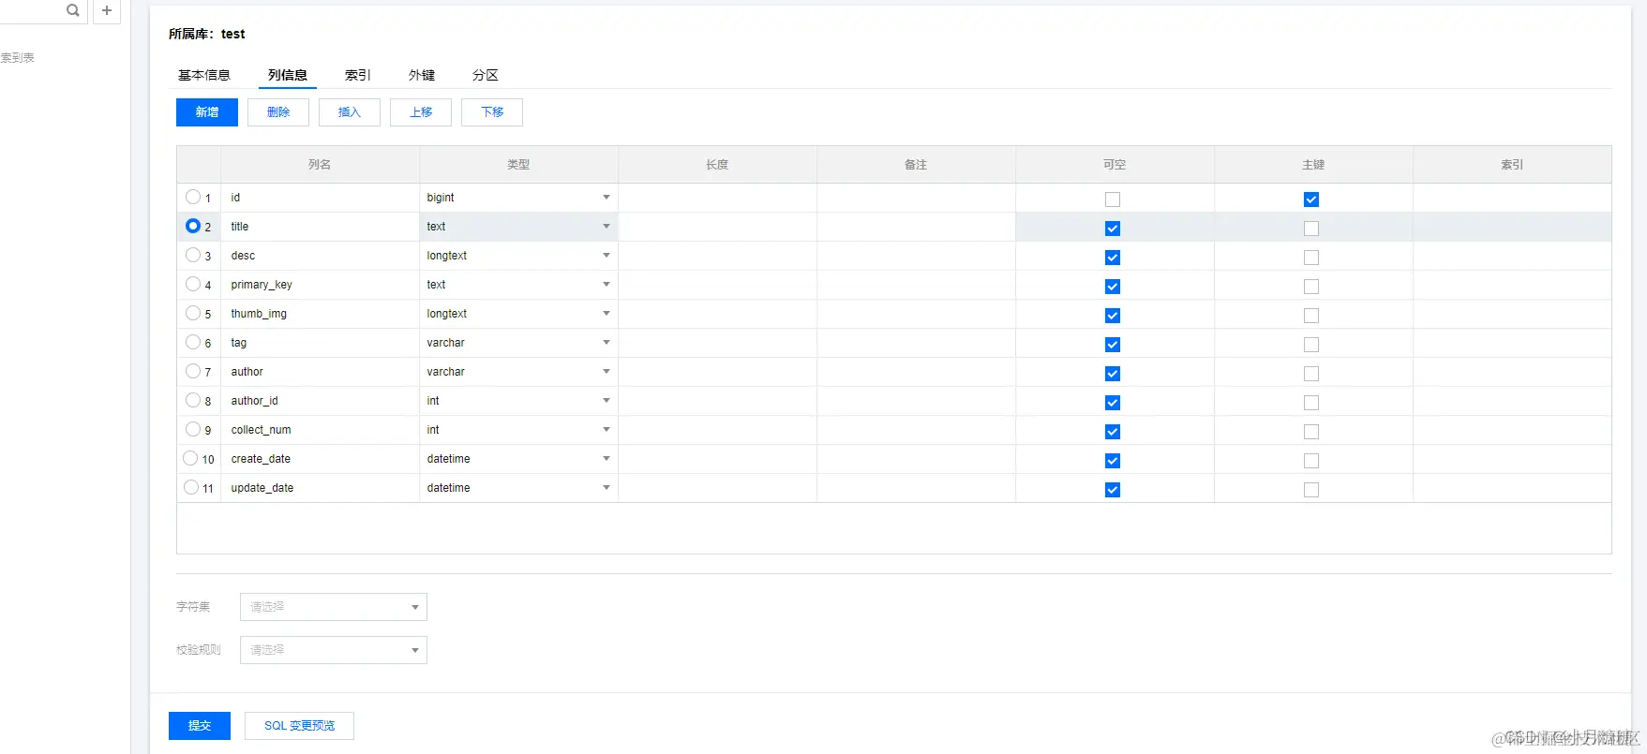Click the search magnifier icon
Screen dimensions: 1647x754
coord(73,10)
